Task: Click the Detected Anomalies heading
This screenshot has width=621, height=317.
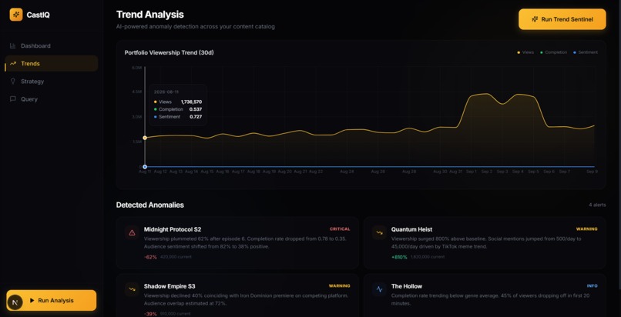Action: tap(149, 205)
